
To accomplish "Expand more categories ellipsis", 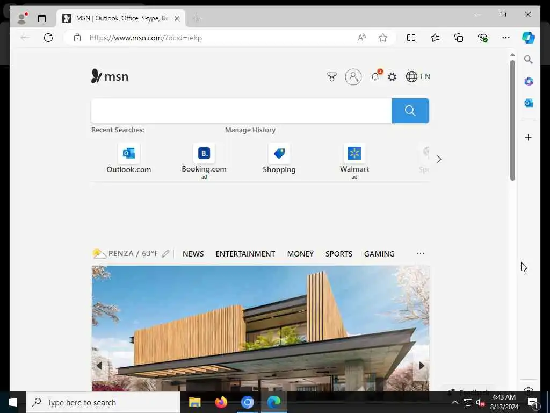I will [x=420, y=253].
